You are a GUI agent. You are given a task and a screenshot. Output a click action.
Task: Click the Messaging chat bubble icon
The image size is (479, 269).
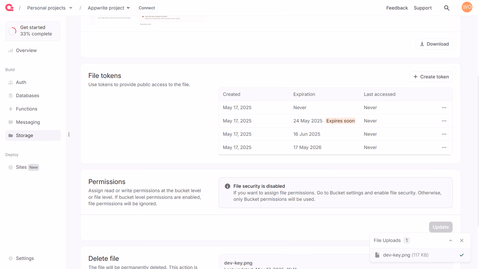[10, 122]
